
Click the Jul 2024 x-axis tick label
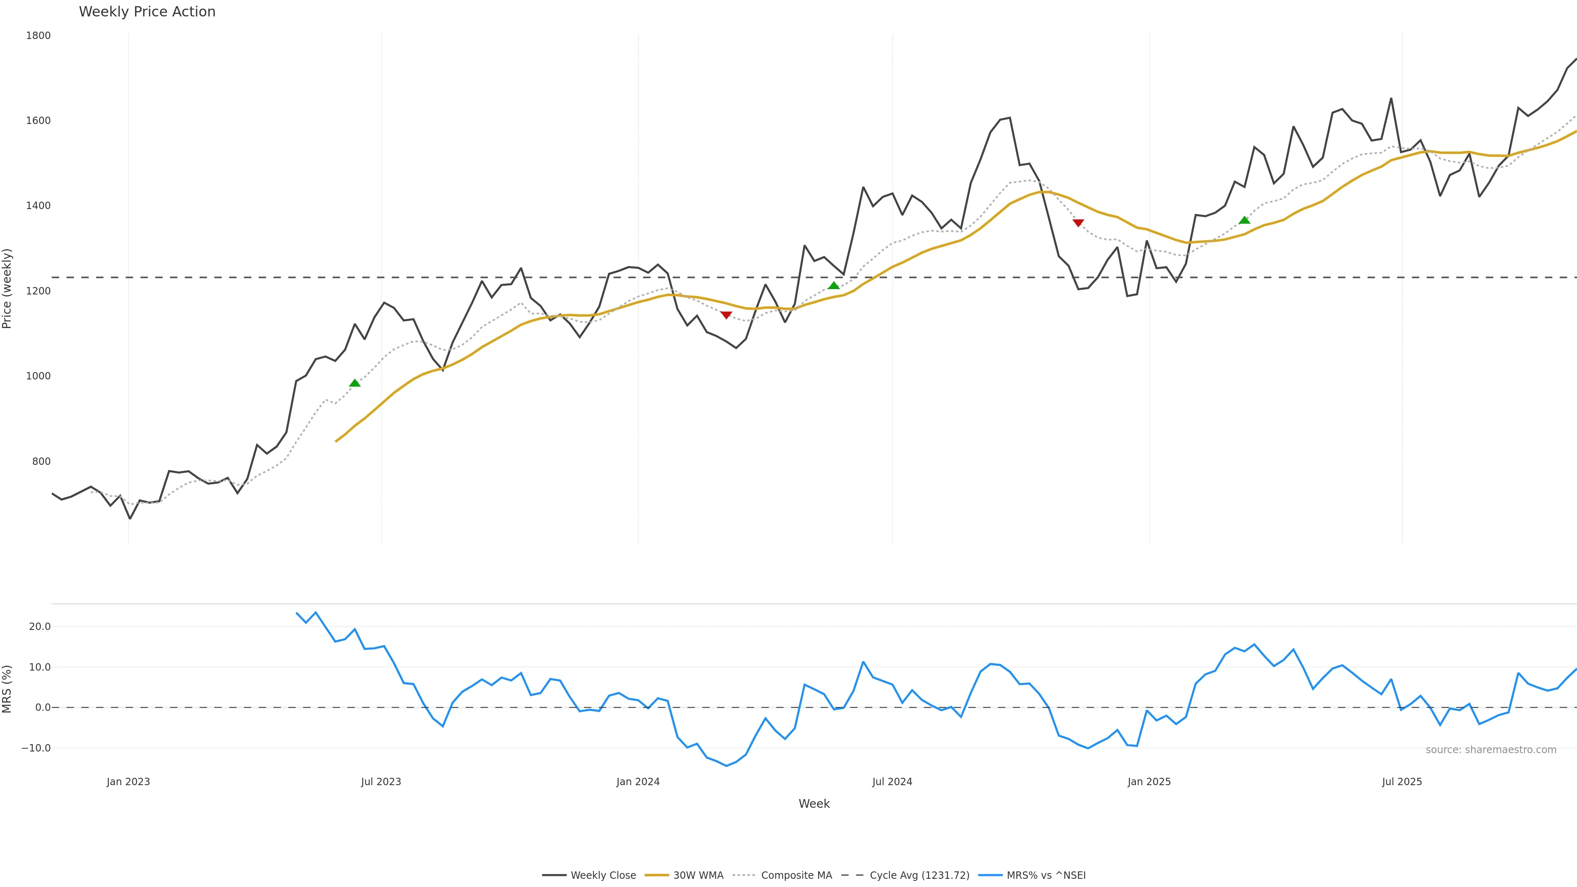tap(892, 782)
